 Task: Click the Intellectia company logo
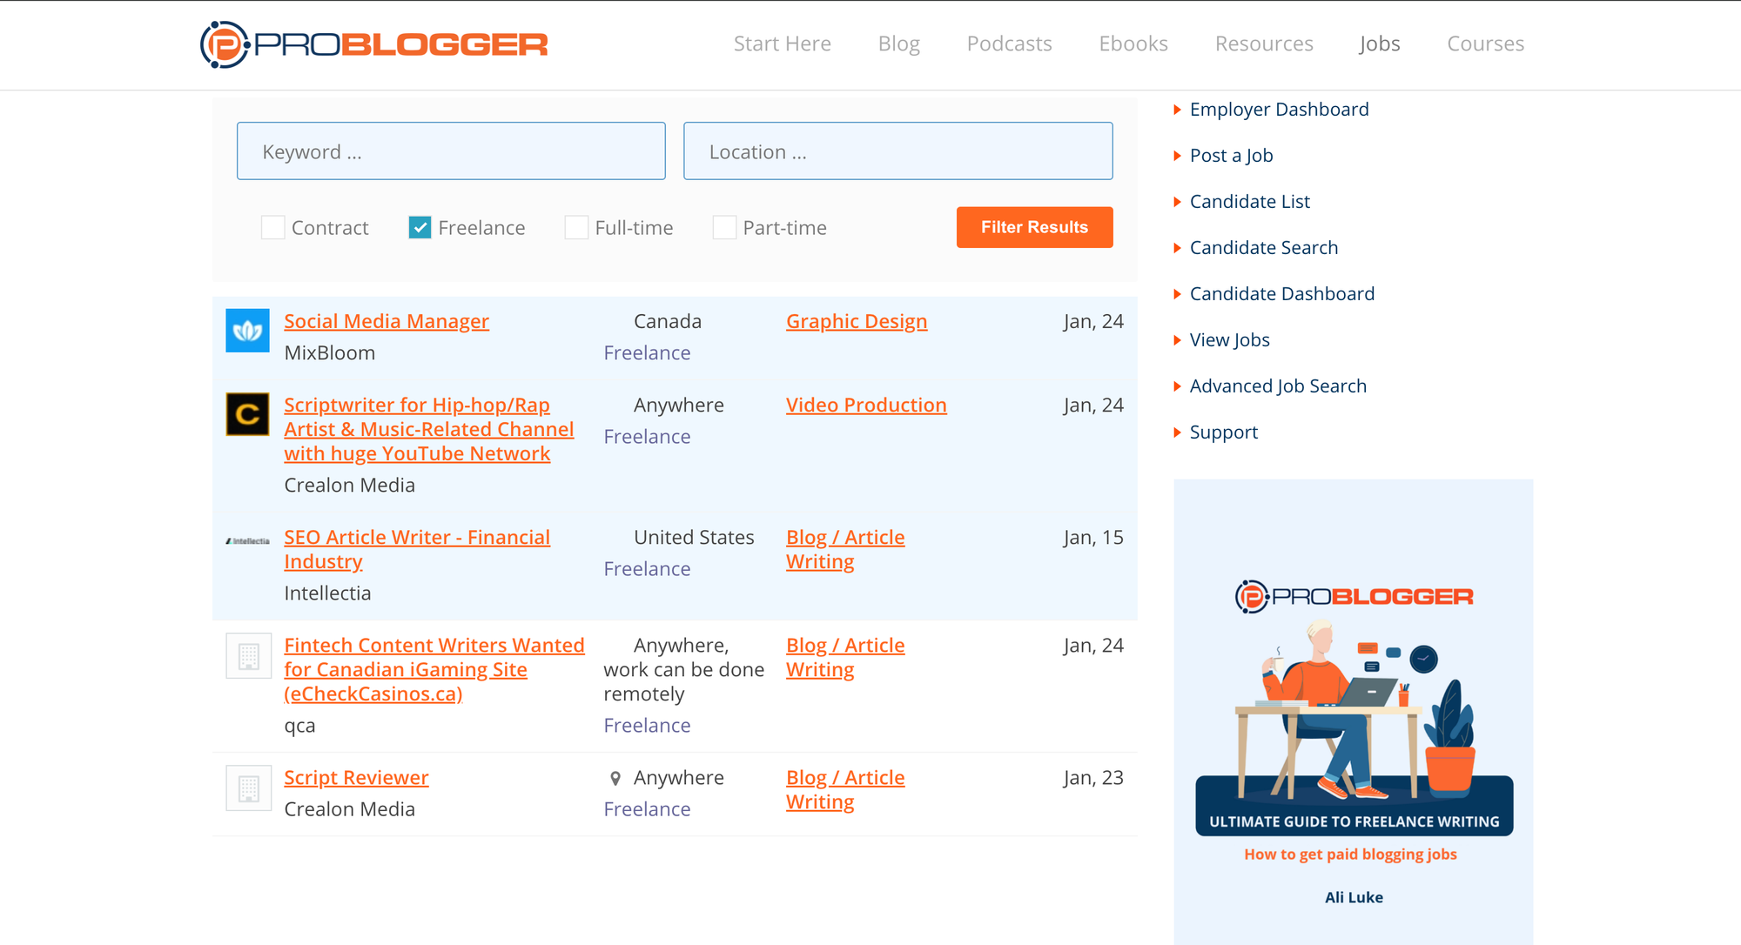[248, 541]
